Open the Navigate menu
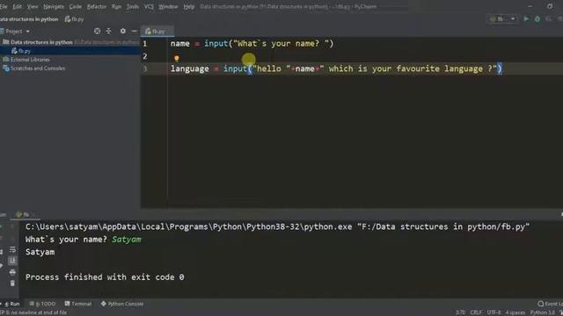The image size is (563, 316). click(54, 6)
